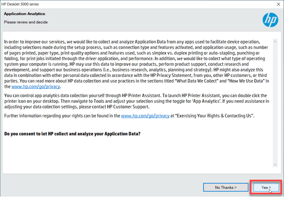Open the first www.hp.com/go/privacy link
Screen dimensions: 284x197
(x=35, y=87)
